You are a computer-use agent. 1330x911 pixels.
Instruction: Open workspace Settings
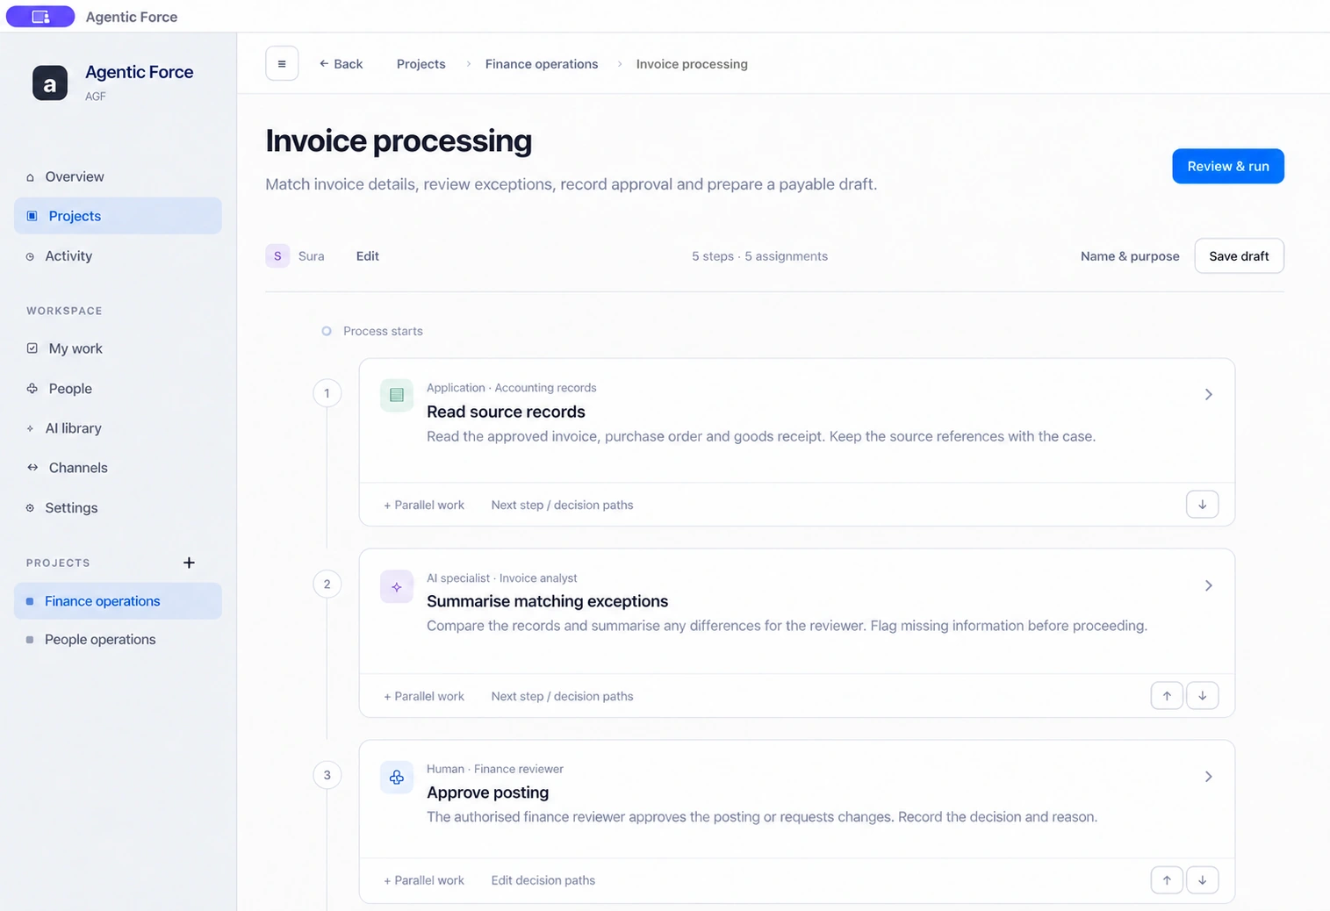118,508
